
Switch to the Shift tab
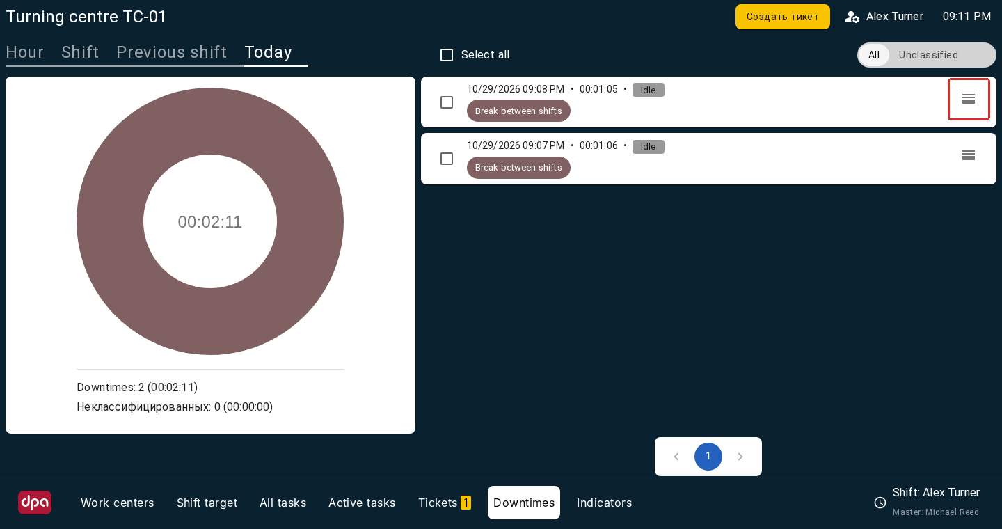(x=80, y=52)
